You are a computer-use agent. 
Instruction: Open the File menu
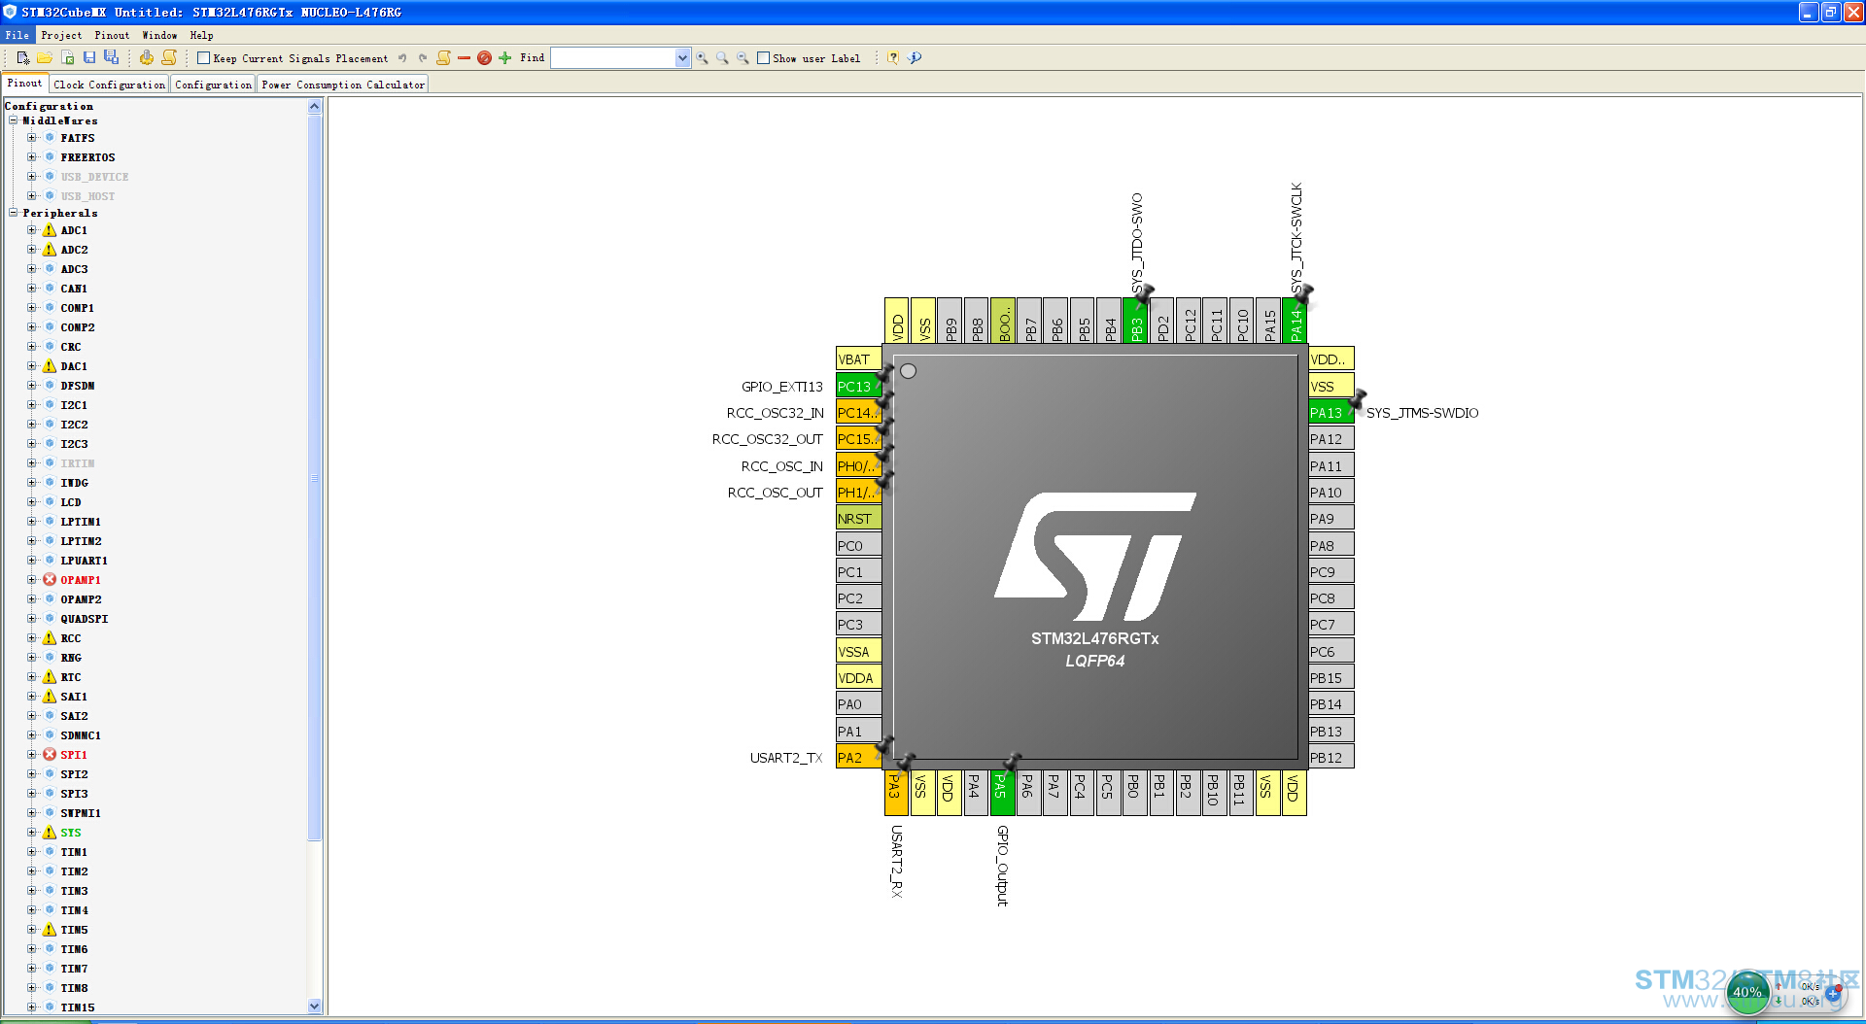(x=17, y=35)
